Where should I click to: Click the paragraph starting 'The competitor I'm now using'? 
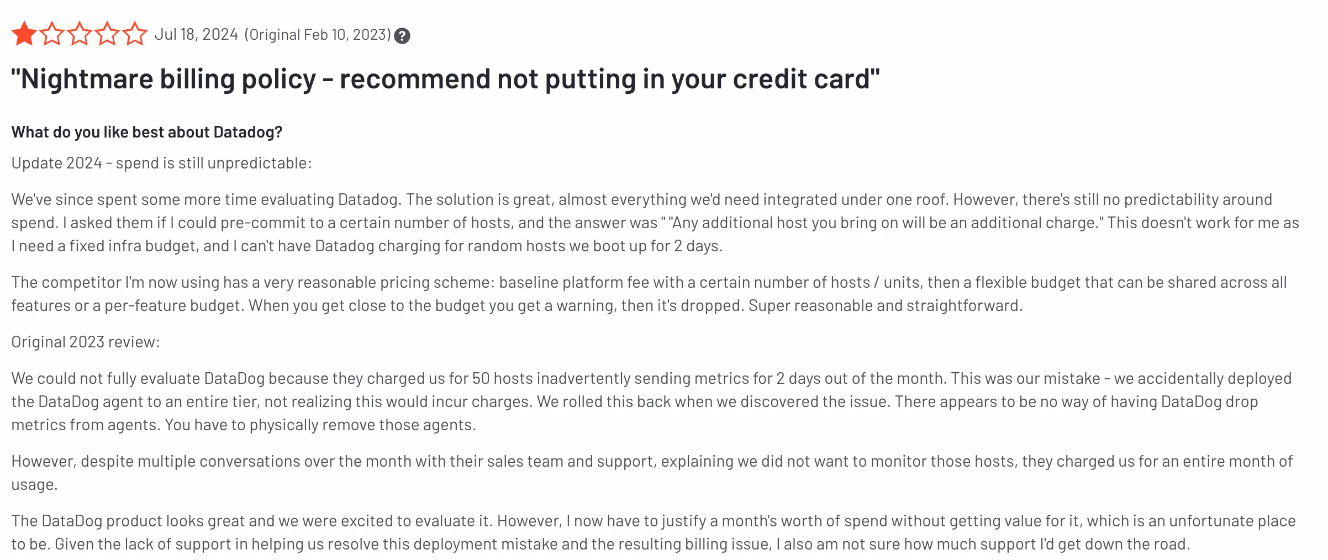(x=649, y=294)
